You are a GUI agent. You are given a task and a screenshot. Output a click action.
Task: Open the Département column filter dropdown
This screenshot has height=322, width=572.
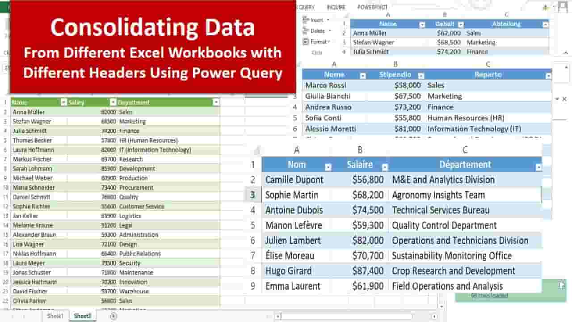tap(538, 167)
